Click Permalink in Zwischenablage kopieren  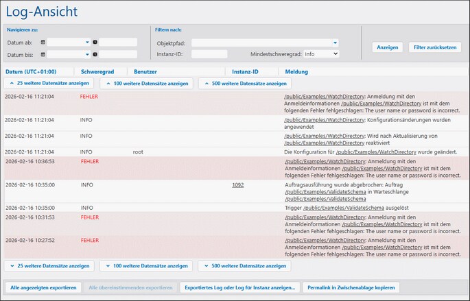pyautogui.click(x=351, y=288)
